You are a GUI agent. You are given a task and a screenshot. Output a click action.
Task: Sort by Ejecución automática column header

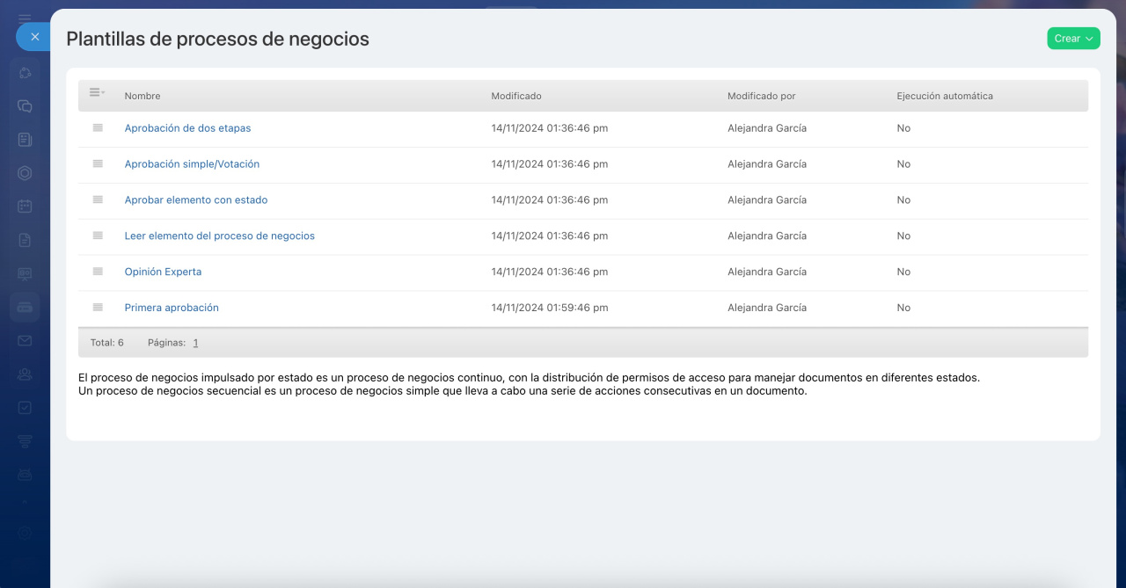tap(944, 96)
